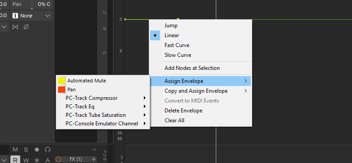Open the chevron dropdown beside the interleave icon
The image size is (352, 163).
[x=4, y=27]
